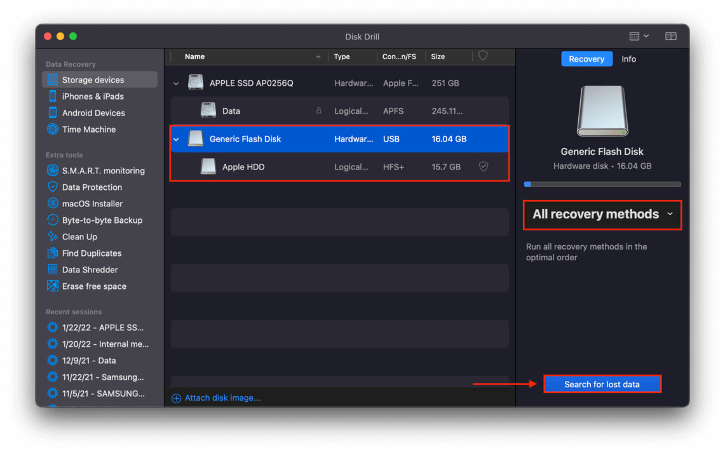
Task: Toggle the split panel view icon
Action: click(x=671, y=36)
